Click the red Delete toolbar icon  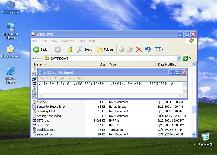139,49
